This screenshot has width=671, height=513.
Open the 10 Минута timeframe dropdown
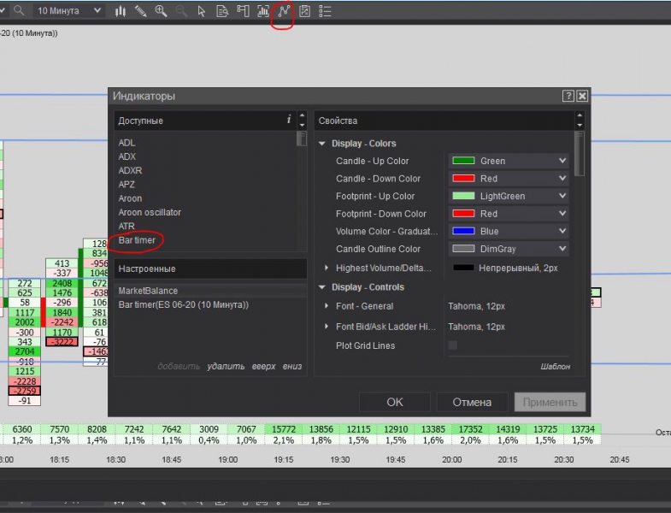click(x=68, y=11)
